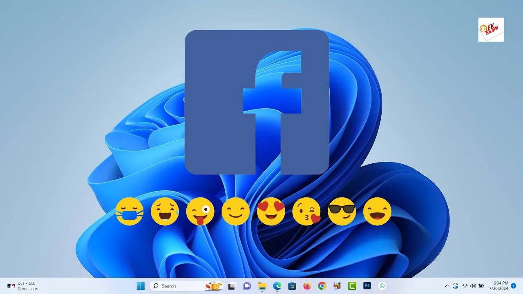Open the fruit-themed app beside Chrome
523x294 pixels.
(337, 286)
